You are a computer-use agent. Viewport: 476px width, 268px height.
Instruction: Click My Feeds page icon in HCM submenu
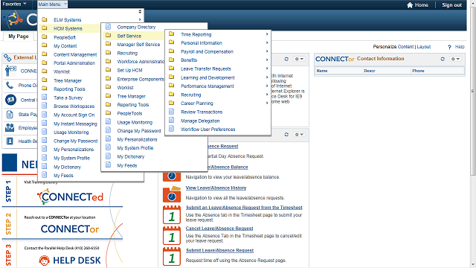tap(108, 165)
